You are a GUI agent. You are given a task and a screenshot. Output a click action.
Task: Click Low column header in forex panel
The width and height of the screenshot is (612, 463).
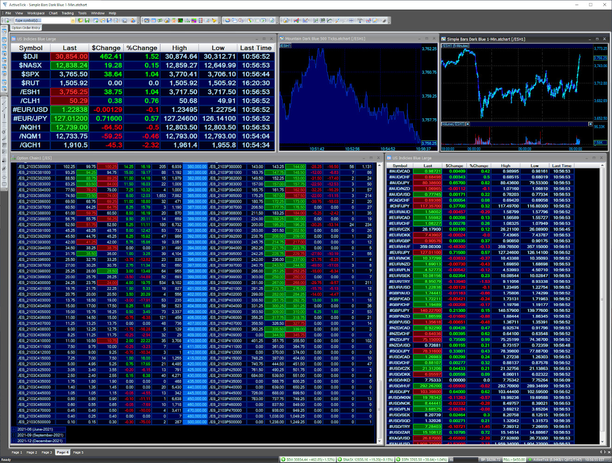535,165
